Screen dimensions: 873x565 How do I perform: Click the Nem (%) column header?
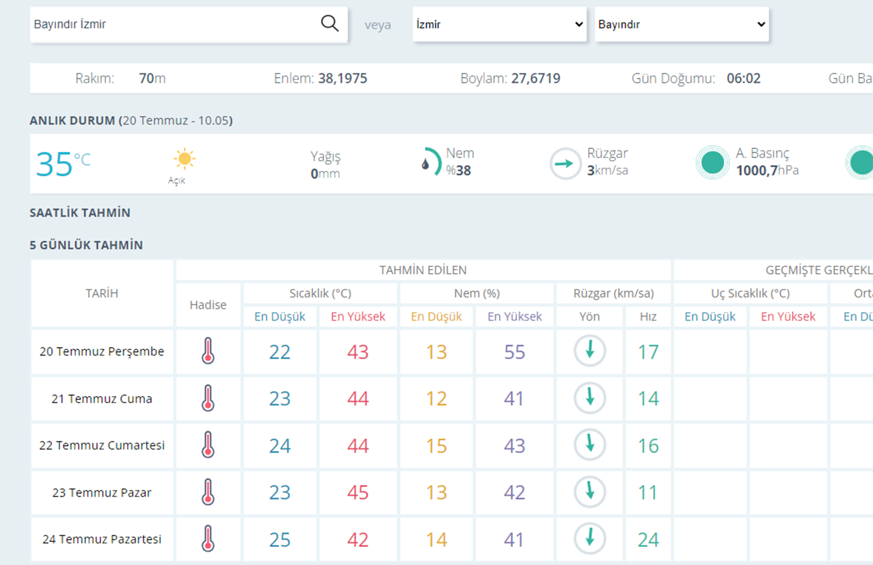477,293
